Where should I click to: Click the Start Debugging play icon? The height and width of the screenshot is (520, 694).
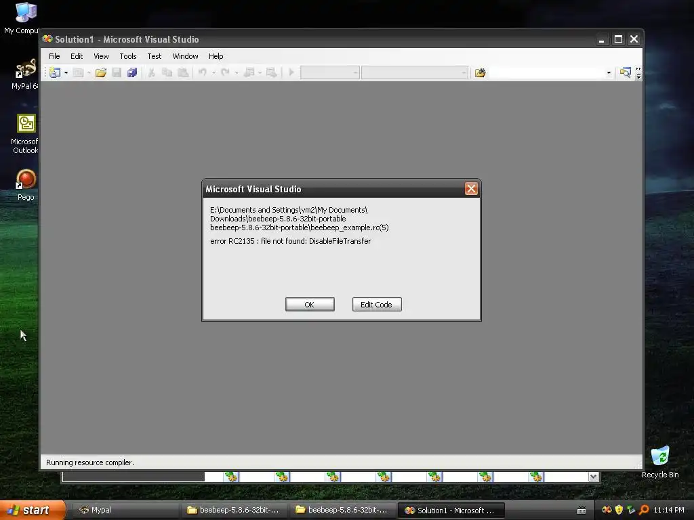291,72
